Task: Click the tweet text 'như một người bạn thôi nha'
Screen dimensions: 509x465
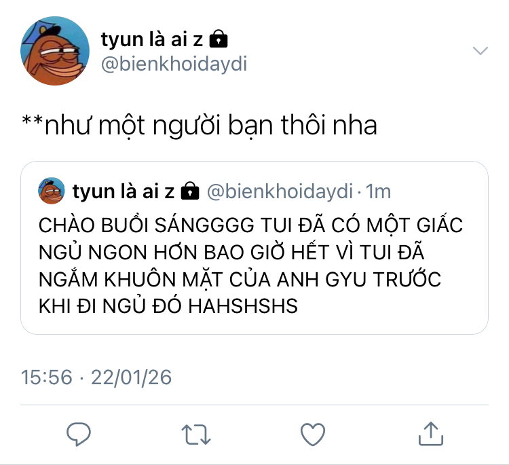Action: click(210, 126)
